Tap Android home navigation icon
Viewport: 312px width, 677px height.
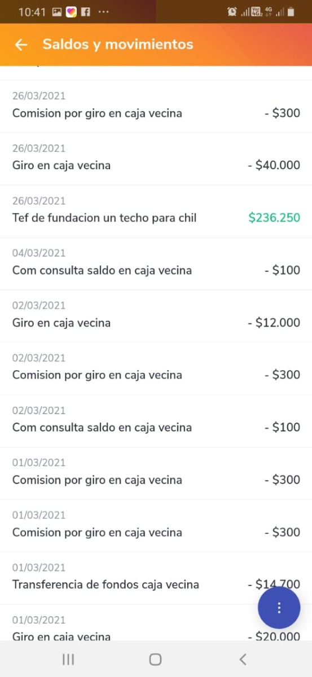(156, 659)
